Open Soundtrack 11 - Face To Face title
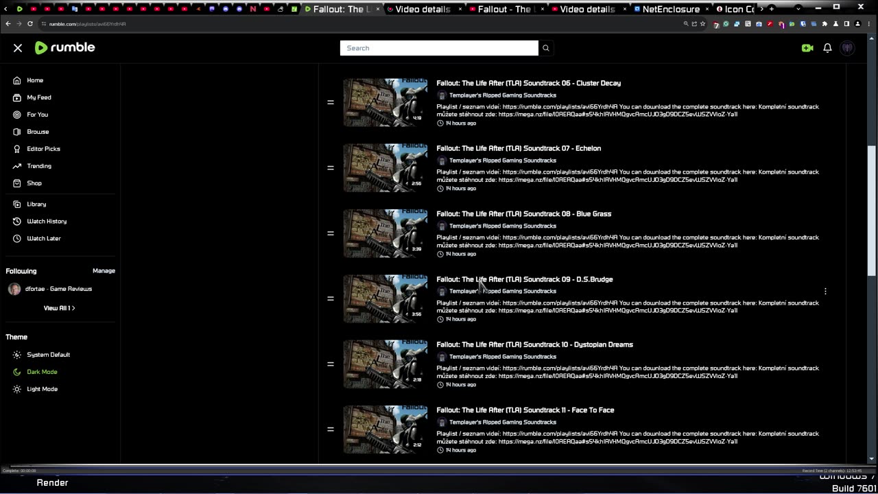The height and width of the screenshot is (494, 878). (x=525, y=410)
